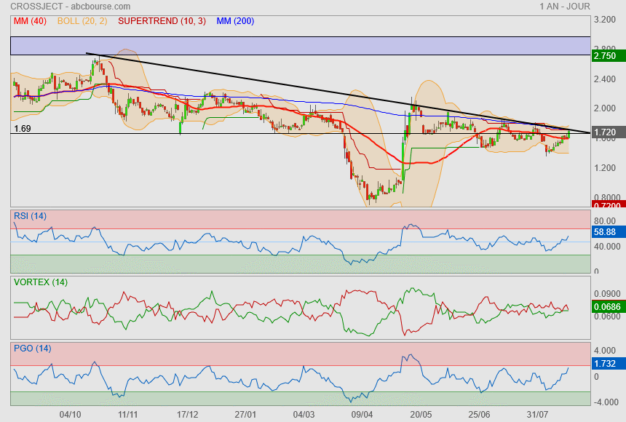
Task: Click the 2.000 price axis label
Action: [x=605, y=108]
